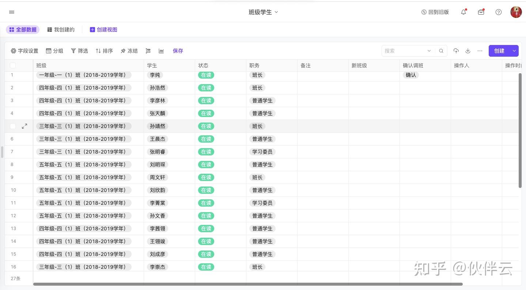
Task: Switch to the 全部数据 view tab
Action: pyautogui.click(x=23, y=30)
